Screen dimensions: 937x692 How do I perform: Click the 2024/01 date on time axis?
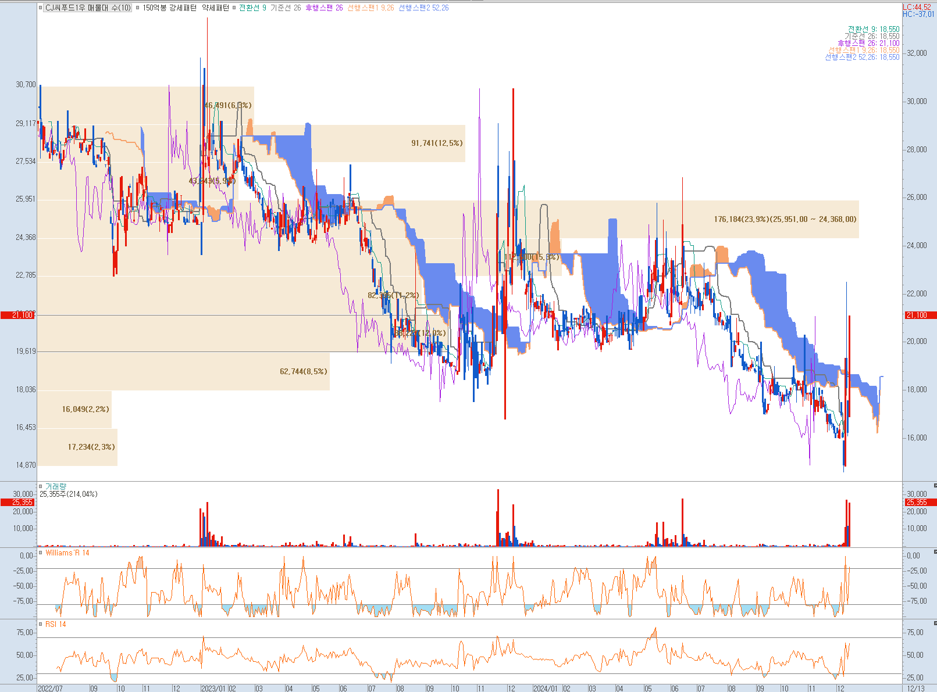[546, 688]
